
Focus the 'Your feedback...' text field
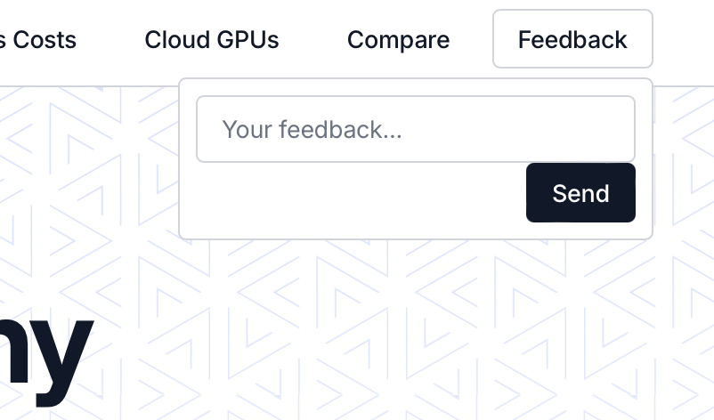tap(415, 130)
